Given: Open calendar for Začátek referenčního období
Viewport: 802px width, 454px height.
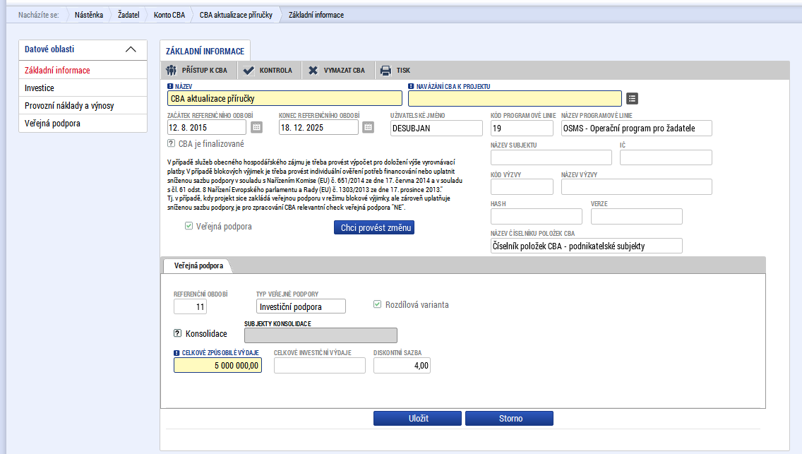Looking at the screenshot, I should pyautogui.click(x=257, y=127).
